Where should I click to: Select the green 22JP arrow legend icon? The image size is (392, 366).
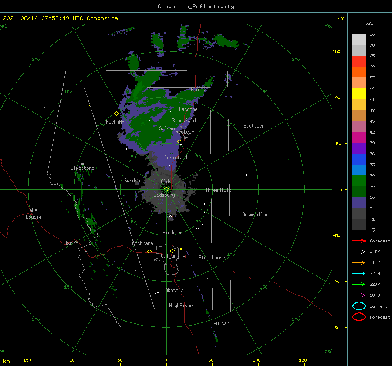[359, 284]
